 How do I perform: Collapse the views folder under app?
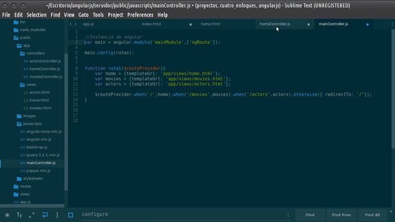pyautogui.click(x=28, y=84)
